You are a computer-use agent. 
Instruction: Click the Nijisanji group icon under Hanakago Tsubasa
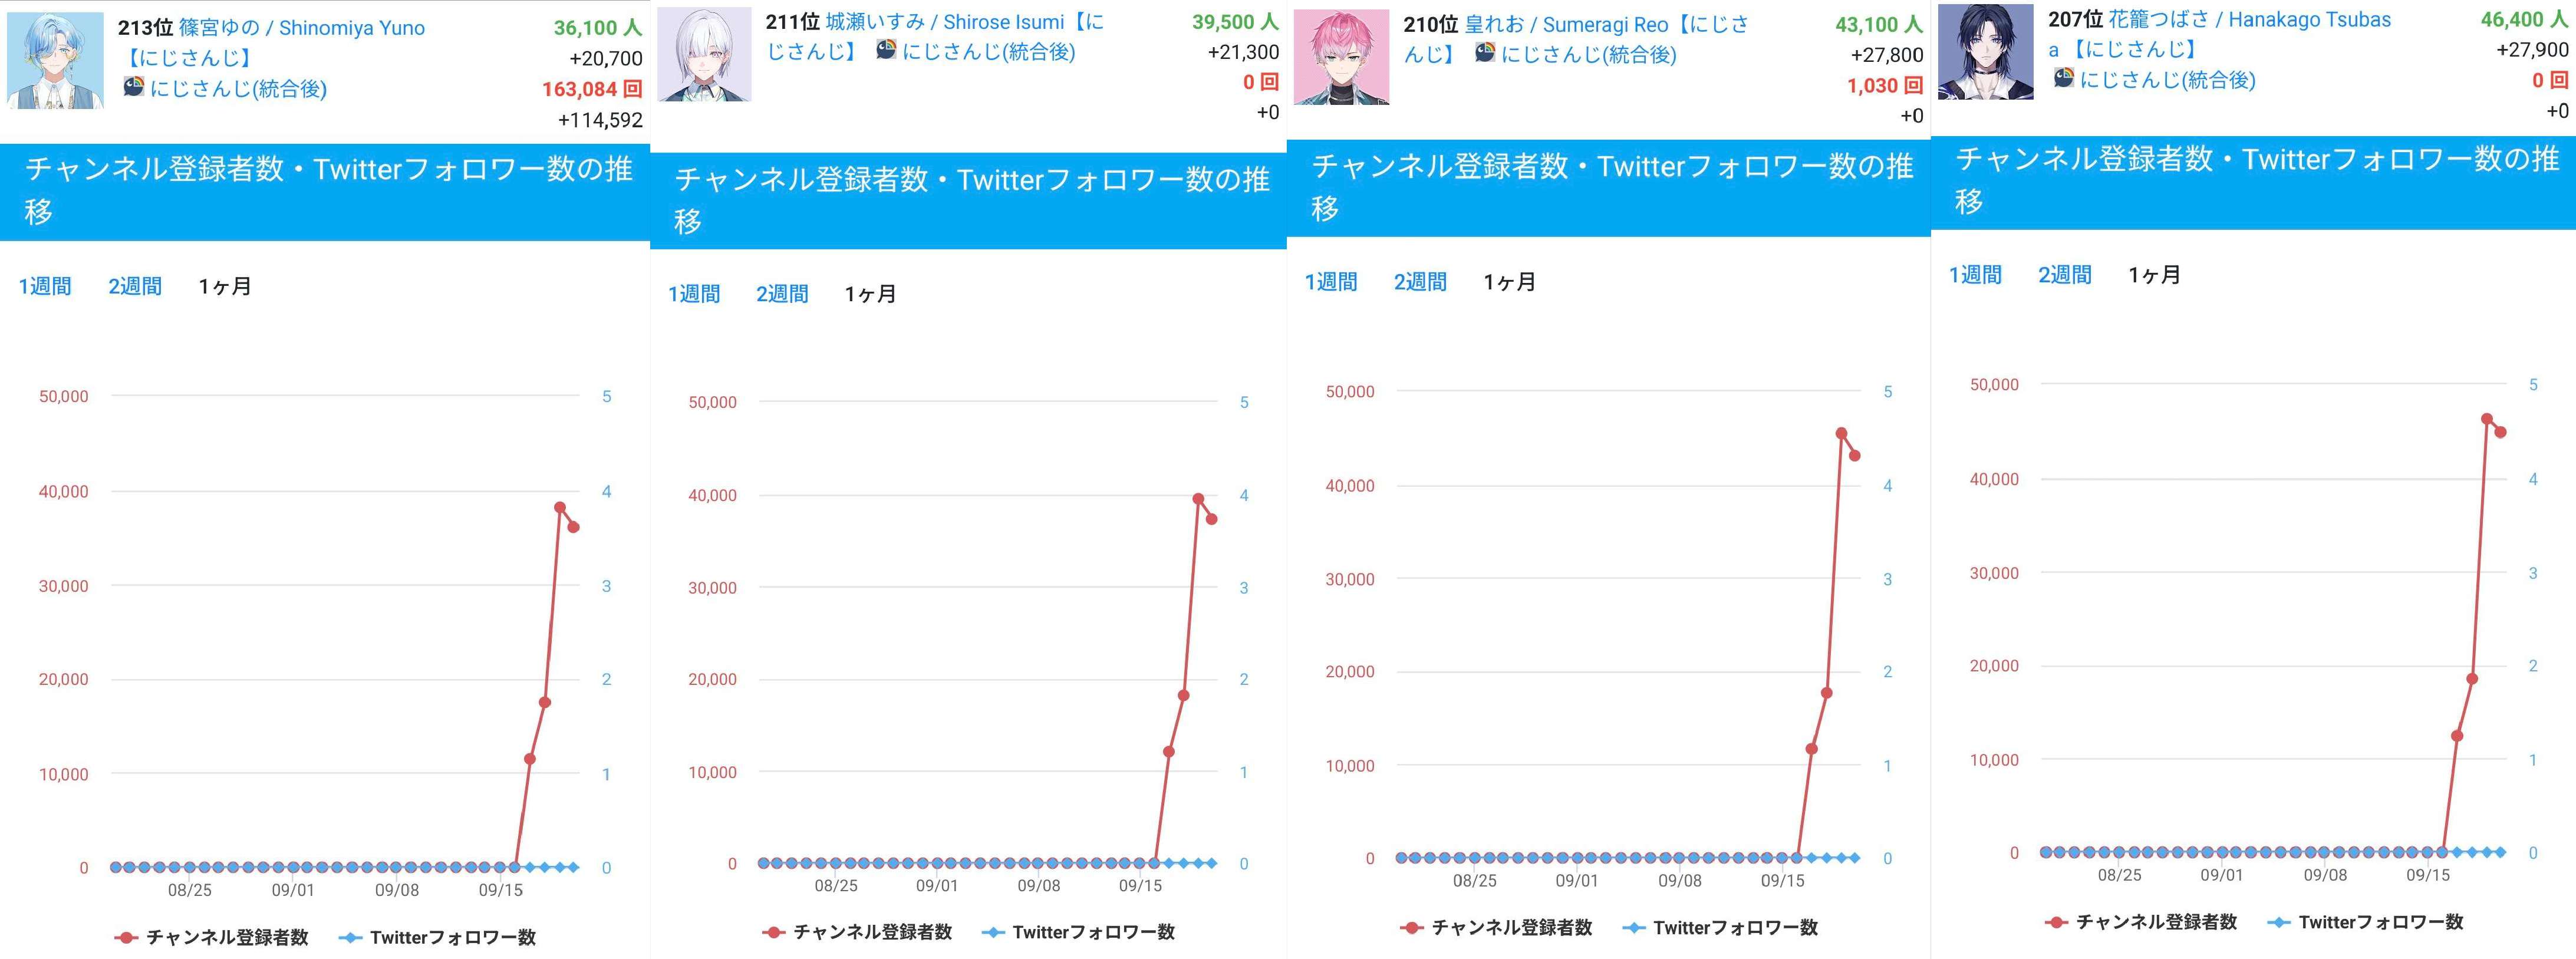(2064, 78)
